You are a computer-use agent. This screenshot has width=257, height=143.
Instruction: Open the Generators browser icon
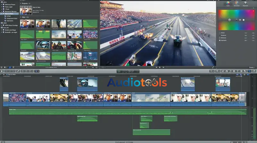point(241,71)
